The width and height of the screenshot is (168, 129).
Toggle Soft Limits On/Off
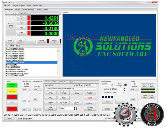pos(90,108)
